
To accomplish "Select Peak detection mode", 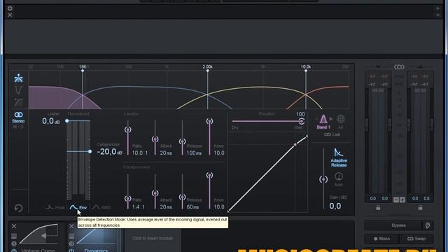I will tap(55, 207).
